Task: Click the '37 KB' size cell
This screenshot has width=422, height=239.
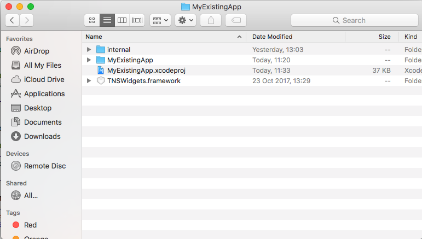Action: tap(381, 71)
